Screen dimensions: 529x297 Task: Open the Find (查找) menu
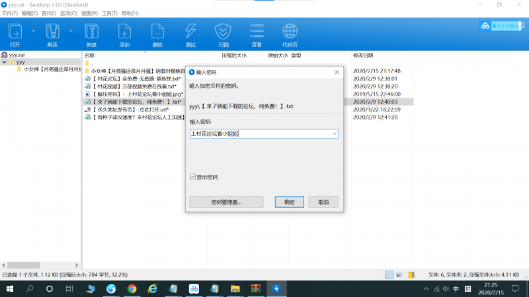49,13
